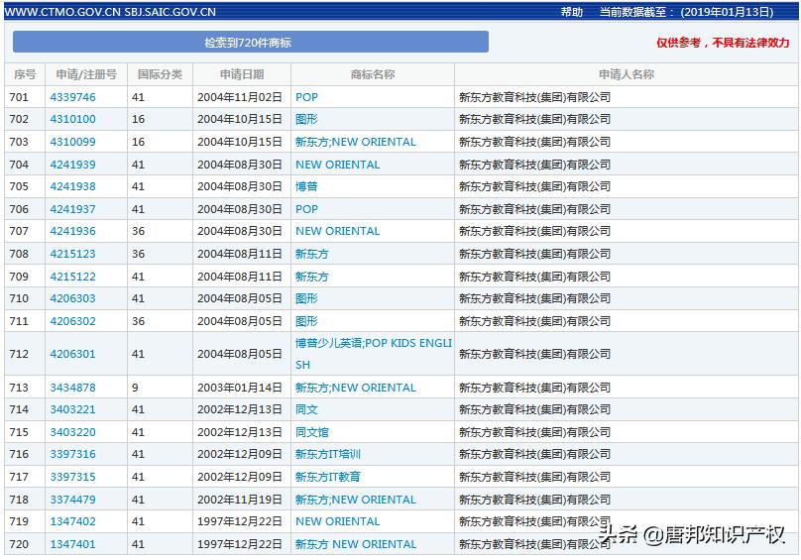Screen dimensions: 801x560
Task: Select the date 2002年11月19日 cell
Action: (x=240, y=500)
